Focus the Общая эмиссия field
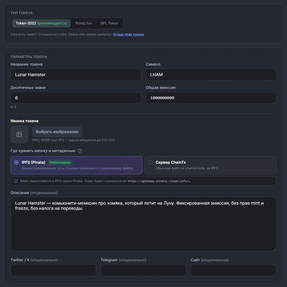Screen dimensions: 287x287 click(211, 98)
